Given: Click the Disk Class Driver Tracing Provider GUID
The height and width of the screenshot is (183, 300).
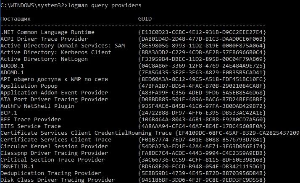Looking at the screenshot, I should click(202, 180).
